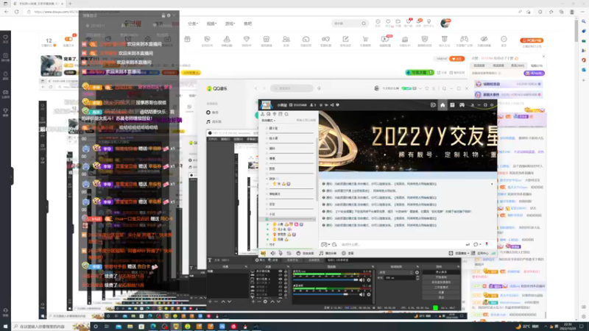Screen dimensions: 589x331
Task: Open the gear settings in danmaku helper overlay
Action: 169,15
